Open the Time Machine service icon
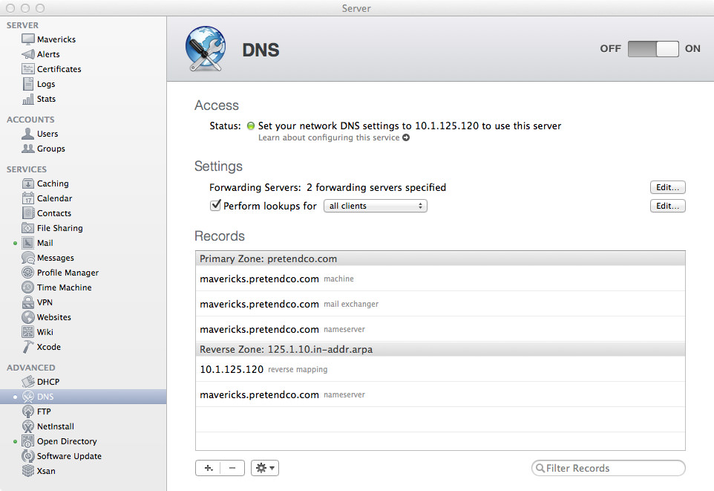 coord(27,287)
